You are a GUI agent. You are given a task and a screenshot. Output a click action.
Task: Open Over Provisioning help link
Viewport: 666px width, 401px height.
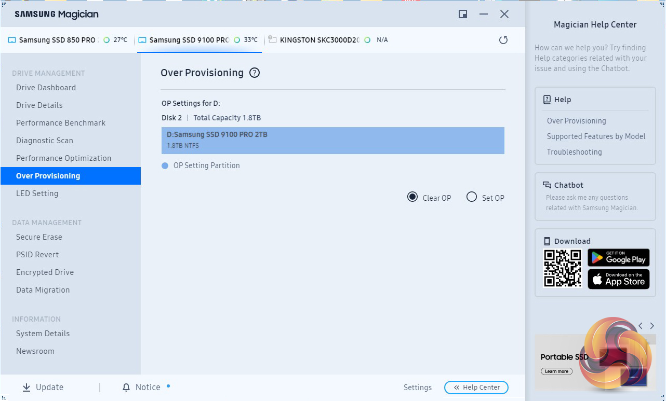pyautogui.click(x=577, y=121)
